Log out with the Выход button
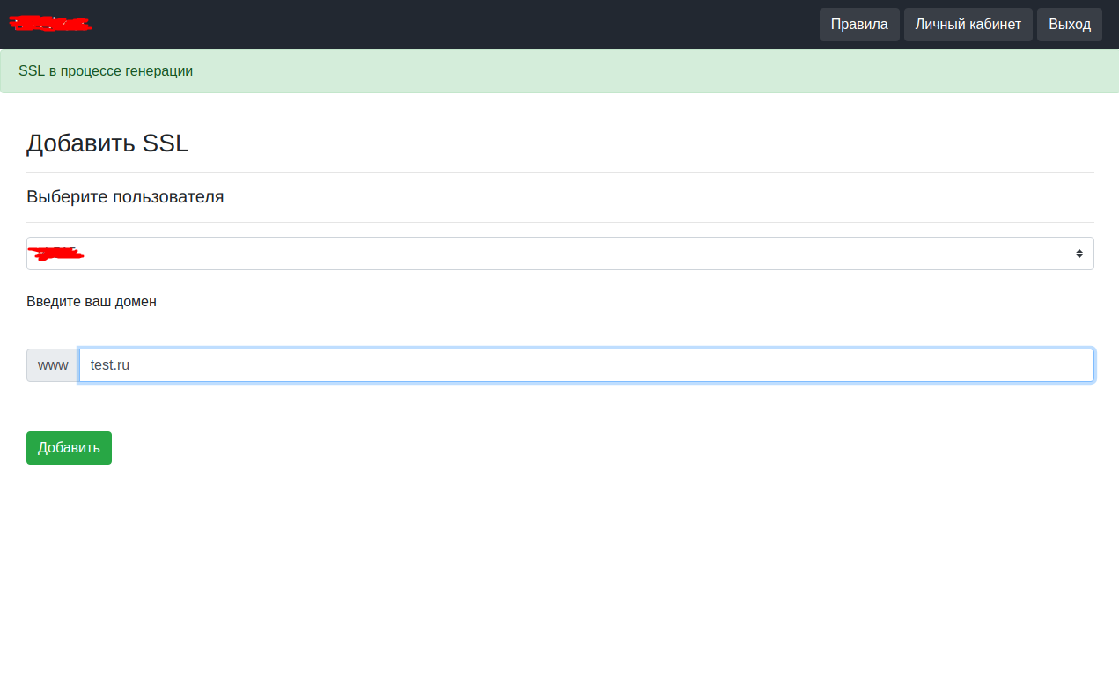Viewport: 1119px width, 698px height. 1069,25
